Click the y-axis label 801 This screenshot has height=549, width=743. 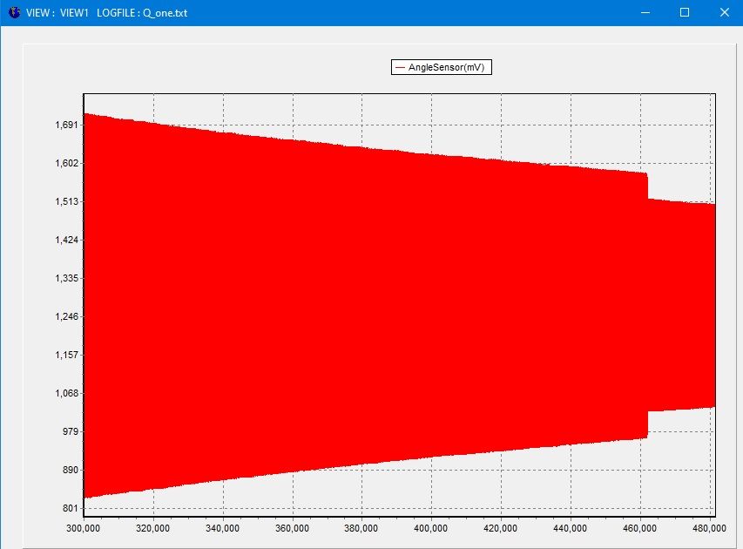(x=71, y=508)
